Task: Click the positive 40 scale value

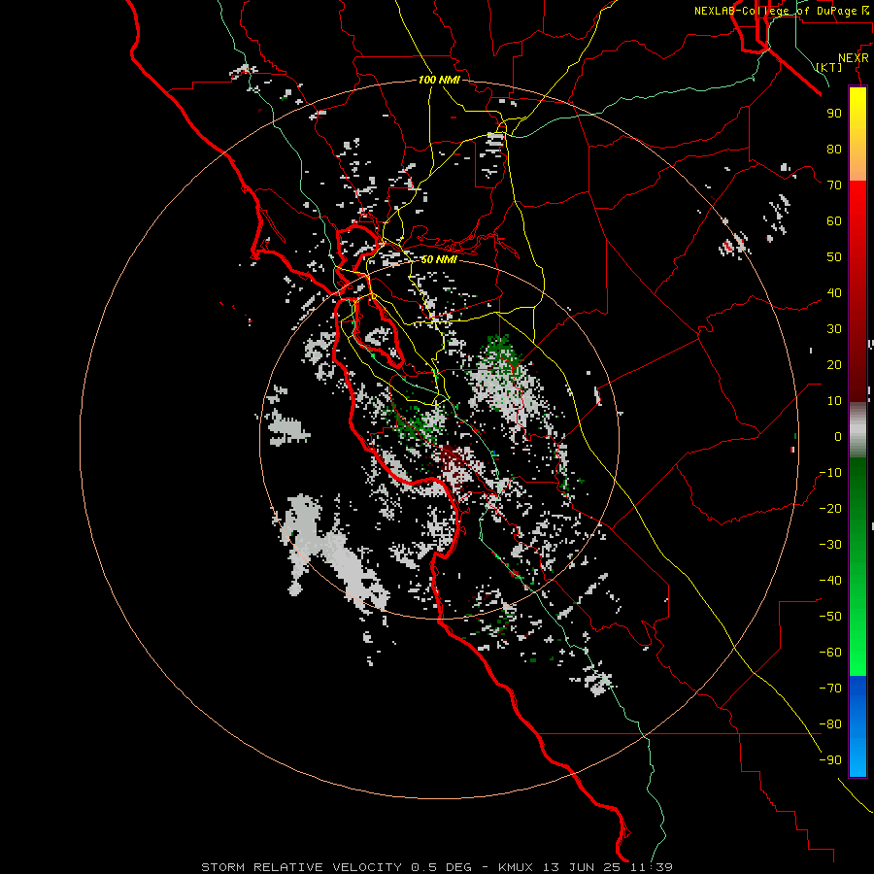Action: tap(834, 293)
